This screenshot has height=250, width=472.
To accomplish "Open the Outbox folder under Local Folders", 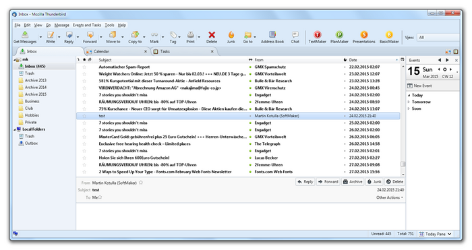I will point(31,144).
